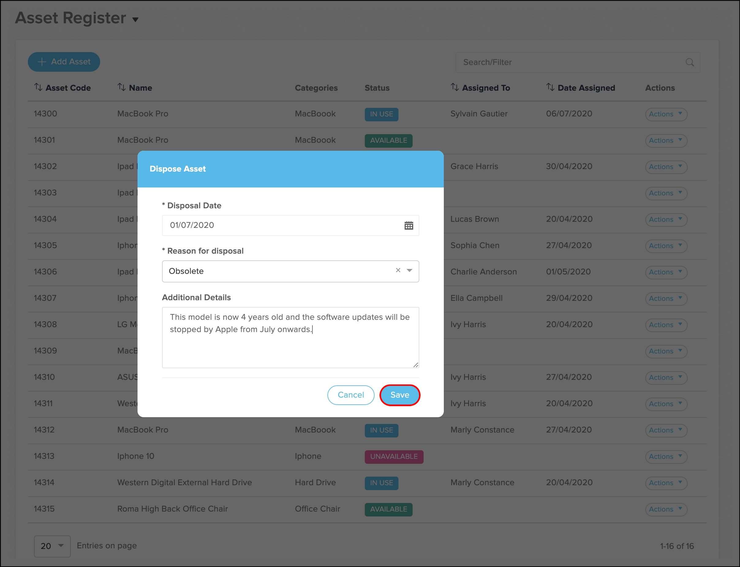The height and width of the screenshot is (567, 740).
Task: Sort by Date Assigned arrows icon
Action: tap(550, 87)
